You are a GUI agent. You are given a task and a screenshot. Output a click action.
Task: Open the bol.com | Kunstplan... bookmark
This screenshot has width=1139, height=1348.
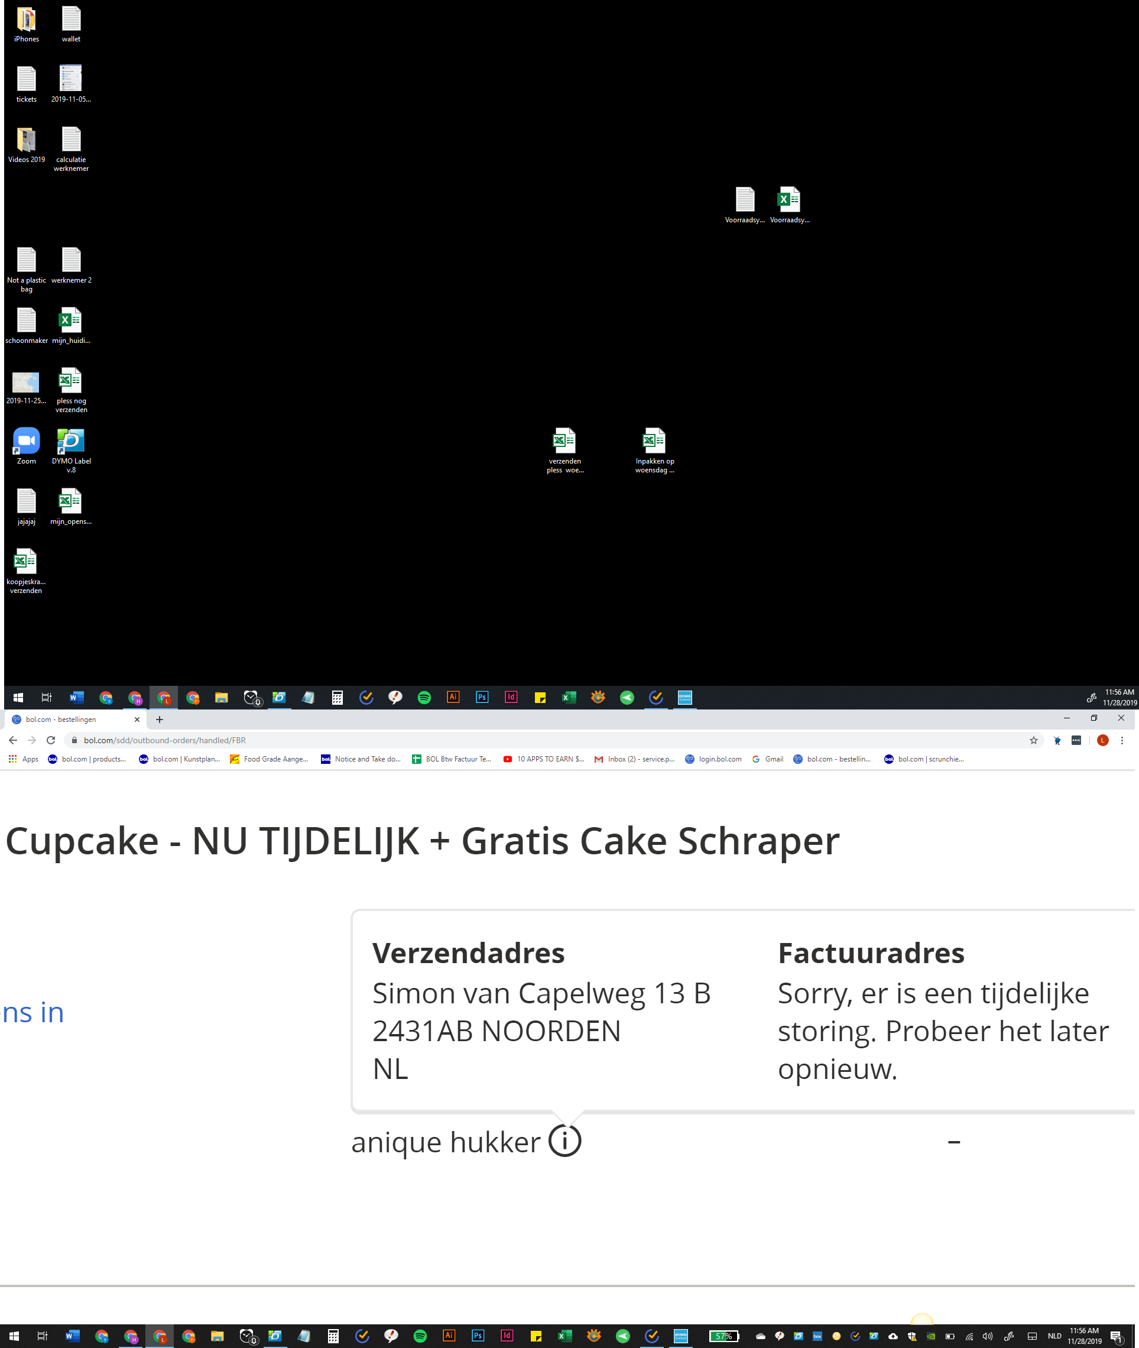180,759
